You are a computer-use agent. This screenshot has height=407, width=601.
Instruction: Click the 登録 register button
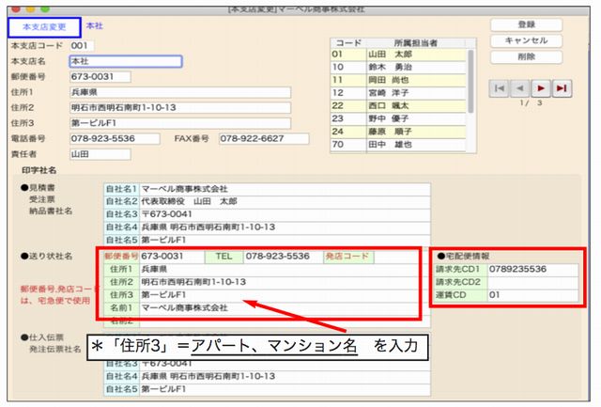[526, 24]
